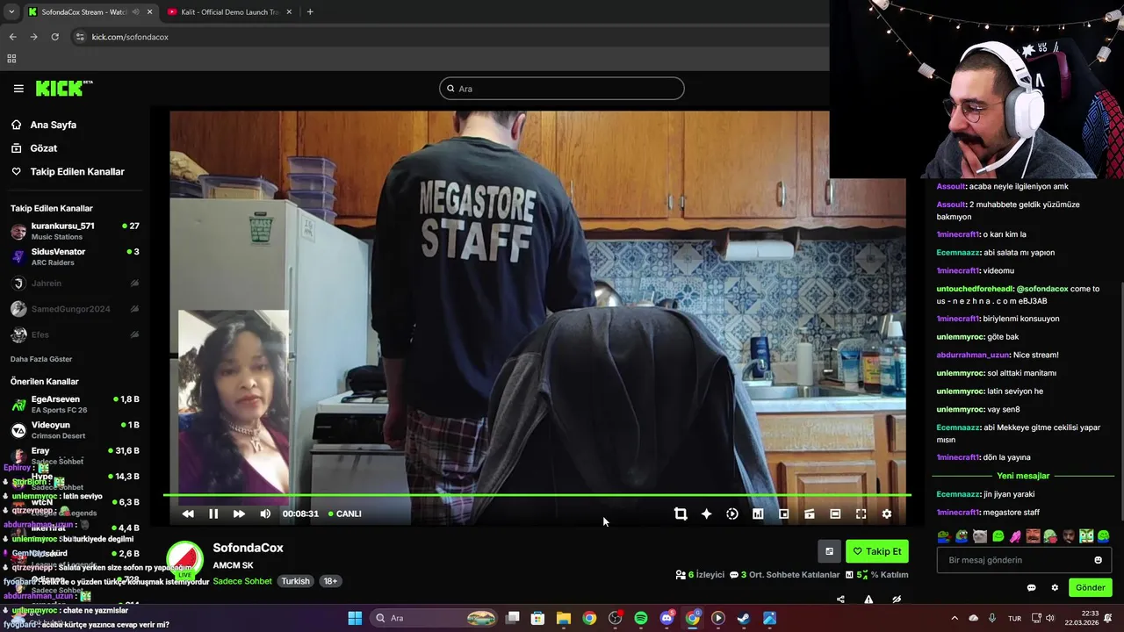This screenshot has width=1124, height=632.
Task: Click the crossed-eye hide icon below stats
Action: [897, 600]
